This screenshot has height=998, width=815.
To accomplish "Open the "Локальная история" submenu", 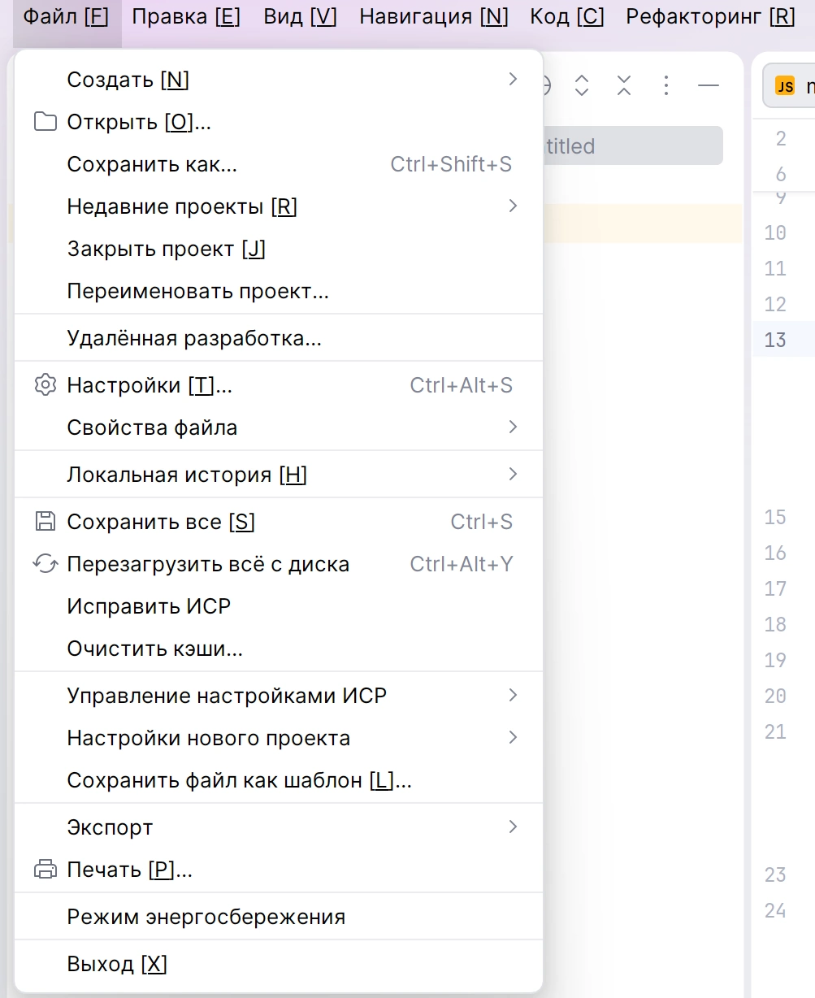I will coord(513,474).
